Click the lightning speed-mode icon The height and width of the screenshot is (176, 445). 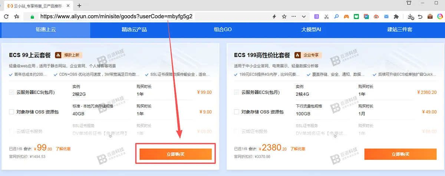pos(274,17)
